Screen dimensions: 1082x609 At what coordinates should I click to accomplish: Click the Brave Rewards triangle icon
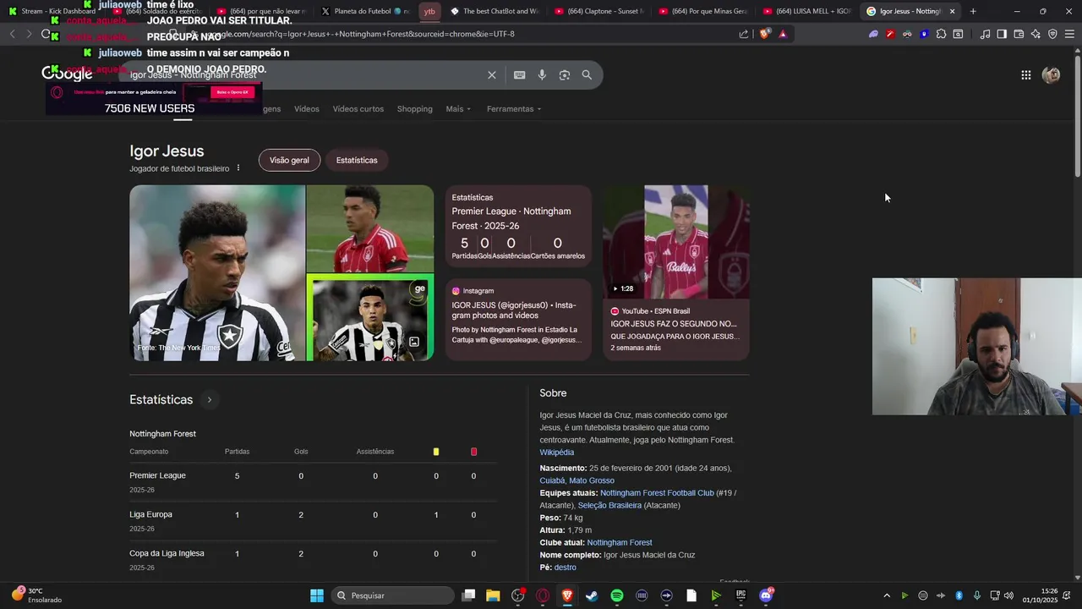coord(783,34)
